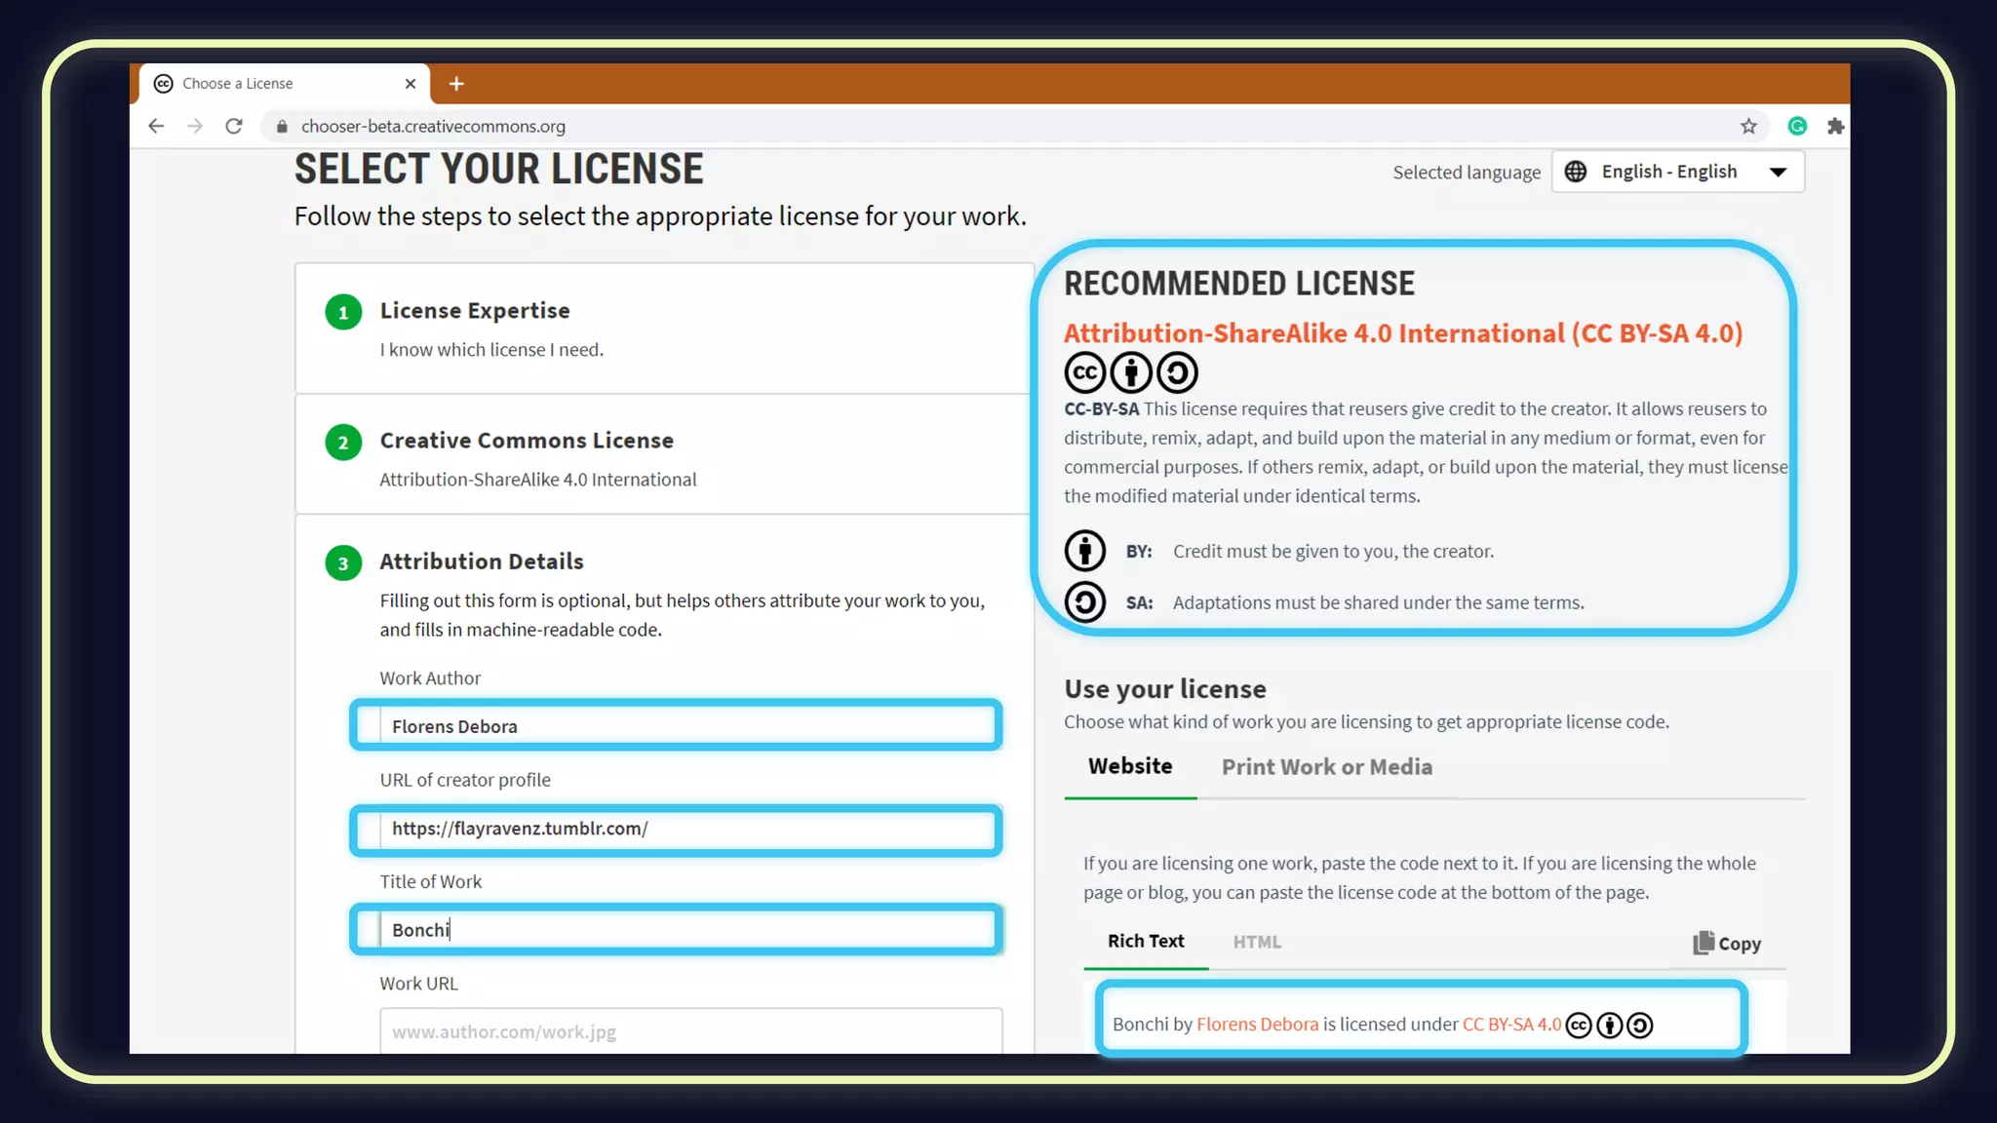The image size is (1997, 1123).
Task: Click the globe icon in language selector
Action: (x=1575, y=172)
